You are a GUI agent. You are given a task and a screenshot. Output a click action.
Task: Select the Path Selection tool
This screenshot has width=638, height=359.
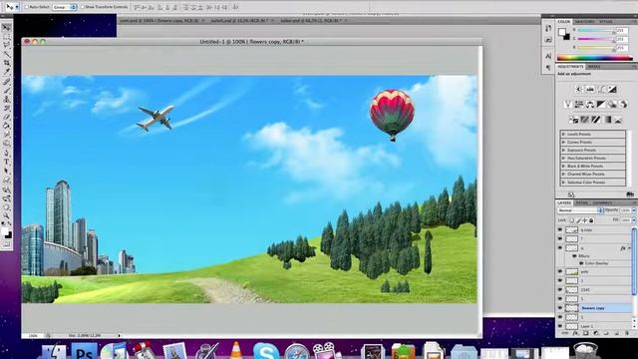tap(7, 171)
